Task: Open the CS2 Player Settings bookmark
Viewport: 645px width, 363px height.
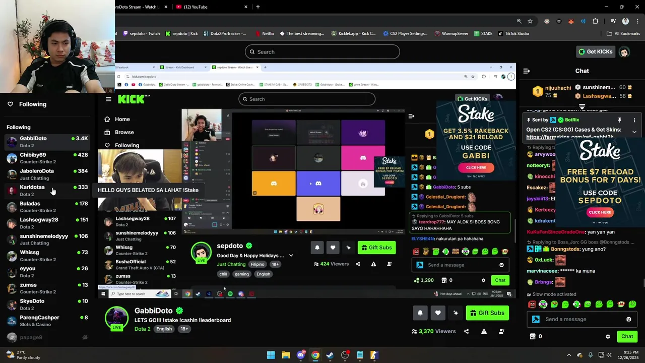Action: click(x=405, y=34)
